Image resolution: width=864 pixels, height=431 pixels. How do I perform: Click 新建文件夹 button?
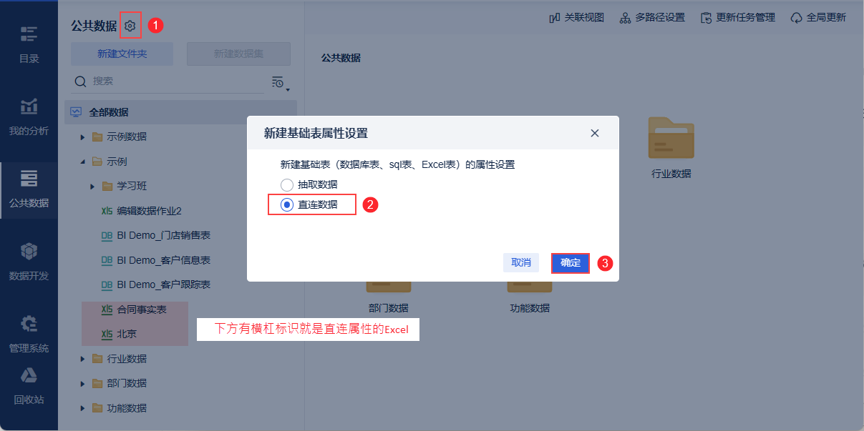pyautogui.click(x=122, y=54)
